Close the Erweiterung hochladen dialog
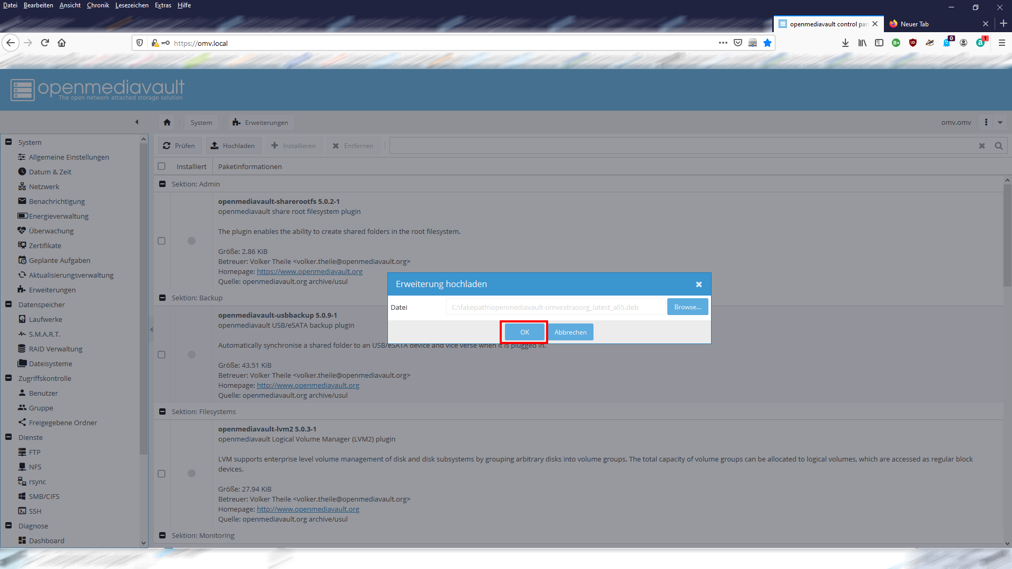 (699, 284)
